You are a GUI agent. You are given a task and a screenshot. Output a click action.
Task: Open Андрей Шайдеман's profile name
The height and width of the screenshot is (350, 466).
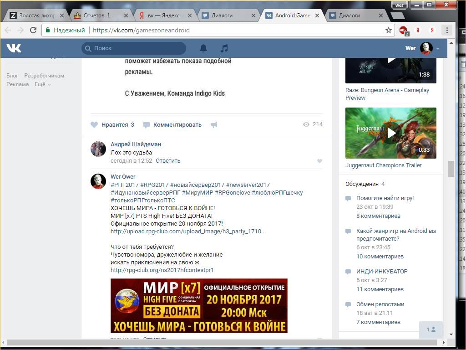(136, 144)
